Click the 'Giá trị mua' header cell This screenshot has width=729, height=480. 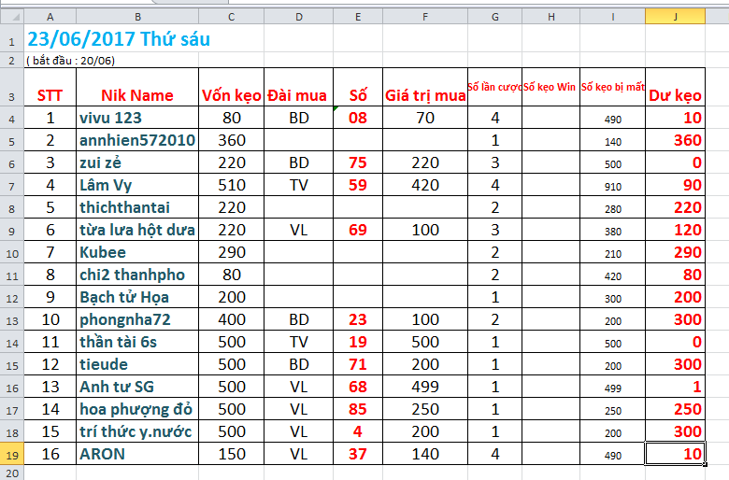pos(425,95)
